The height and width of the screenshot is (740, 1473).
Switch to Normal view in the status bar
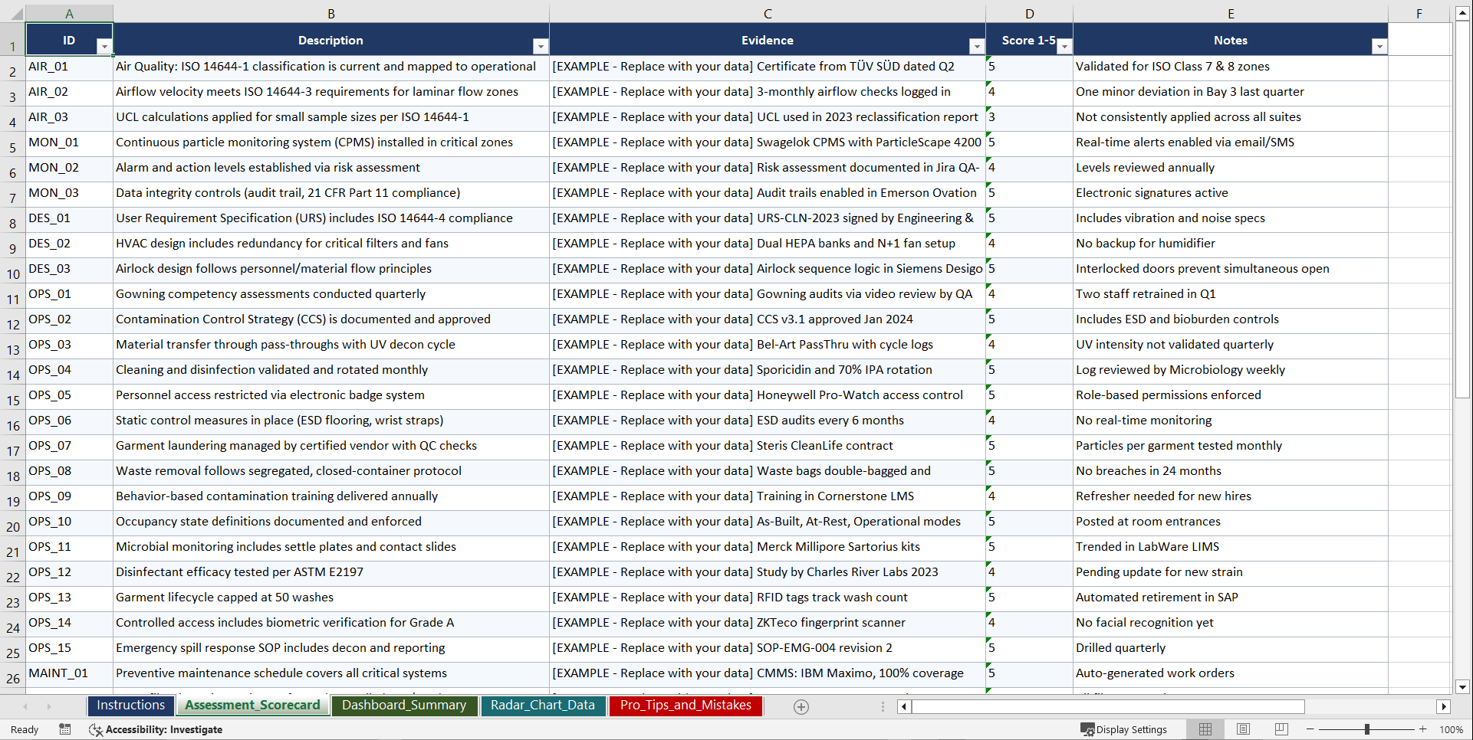pyautogui.click(x=1205, y=729)
